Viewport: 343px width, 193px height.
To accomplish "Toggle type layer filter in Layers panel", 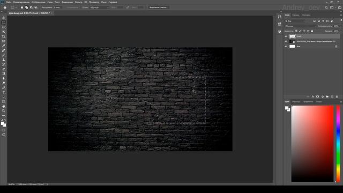I will [x=323, y=21].
